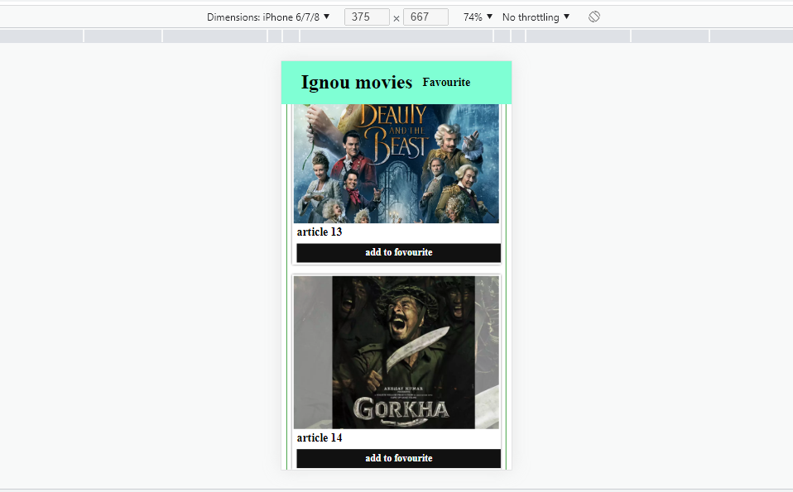The image size is (793, 492).
Task: Open the Favourite link in the header
Action: [446, 82]
